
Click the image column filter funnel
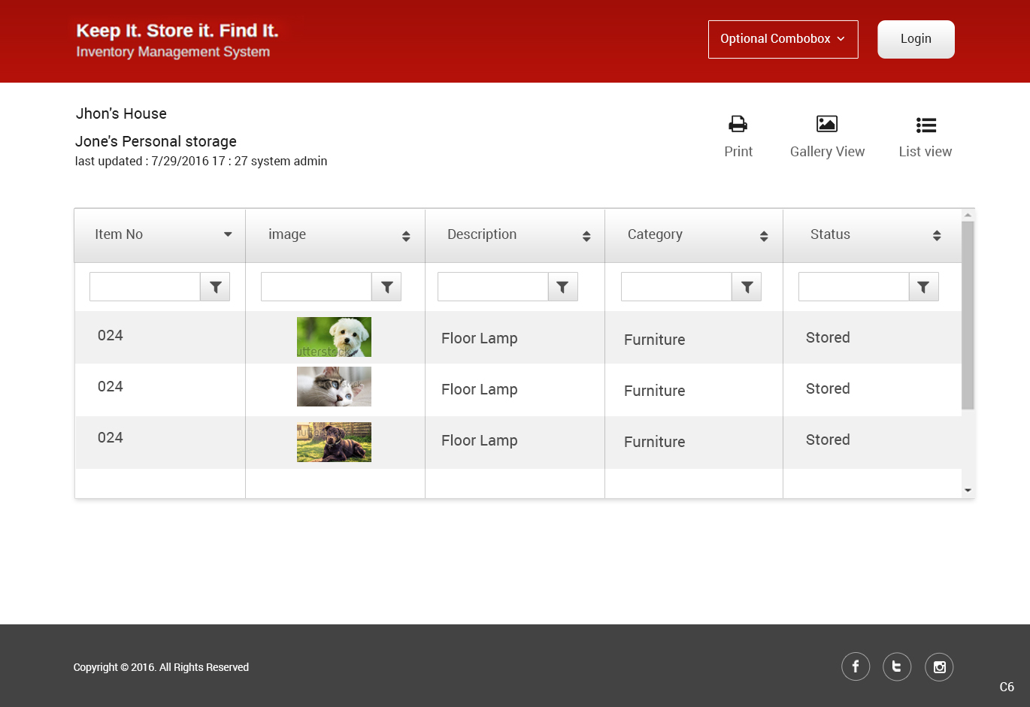[386, 287]
